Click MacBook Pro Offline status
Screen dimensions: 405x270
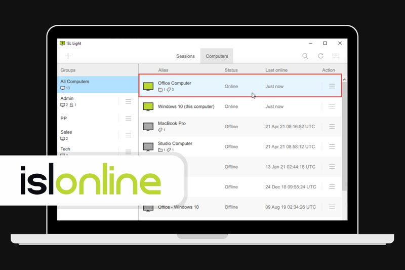coord(231,126)
